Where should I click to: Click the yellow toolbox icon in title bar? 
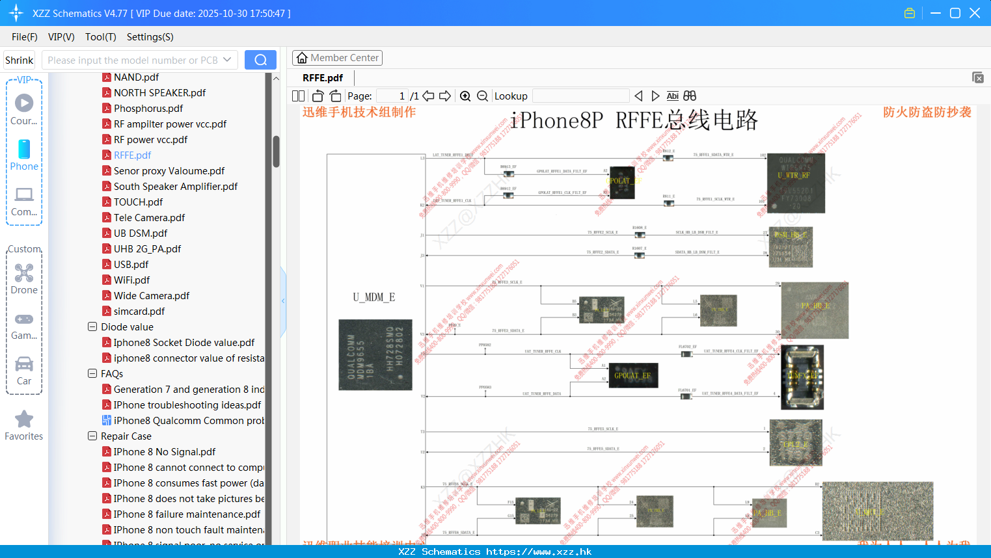910,13
